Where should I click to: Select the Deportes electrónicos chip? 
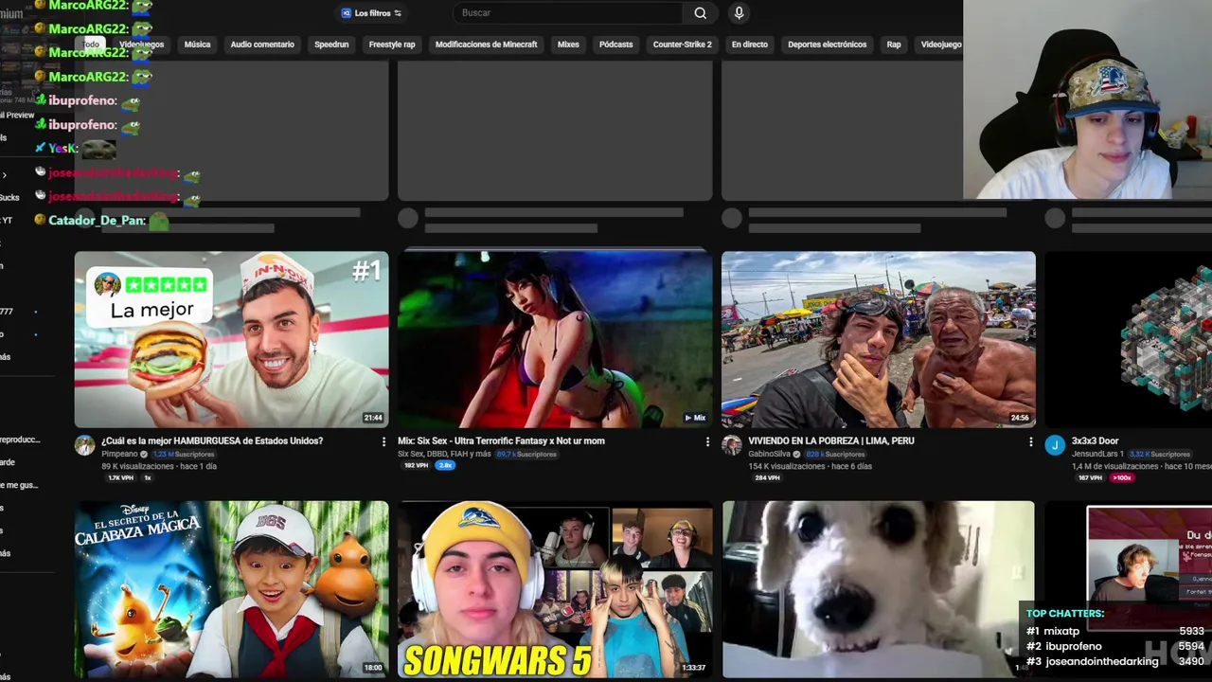(827, 45)
